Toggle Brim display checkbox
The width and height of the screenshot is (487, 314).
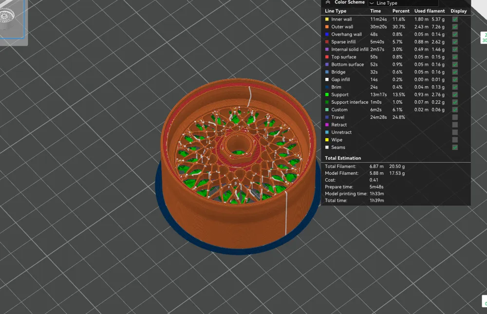click(455, 87)
